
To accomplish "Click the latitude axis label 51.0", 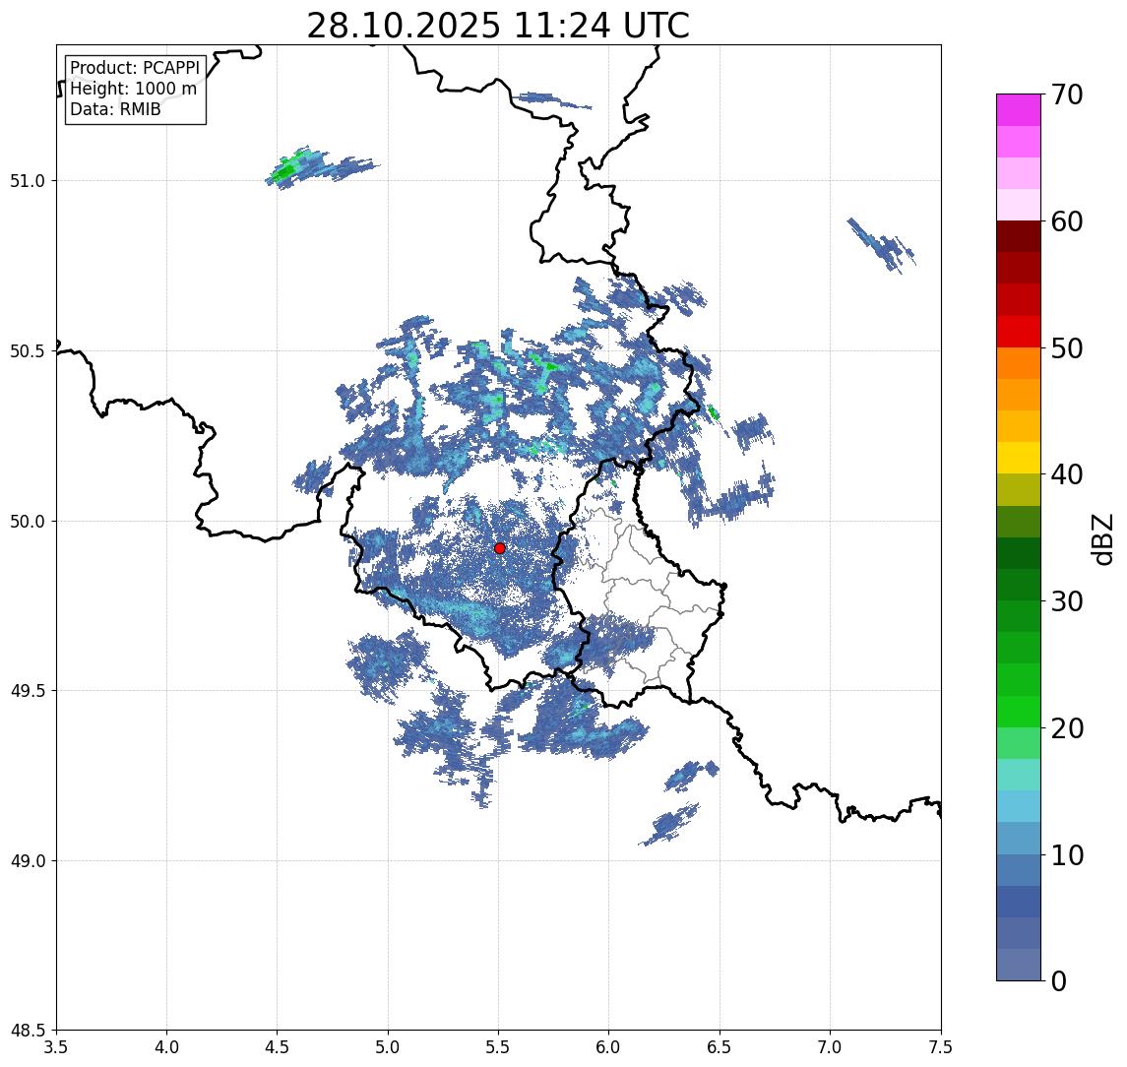I will click(x=28, y=181).
